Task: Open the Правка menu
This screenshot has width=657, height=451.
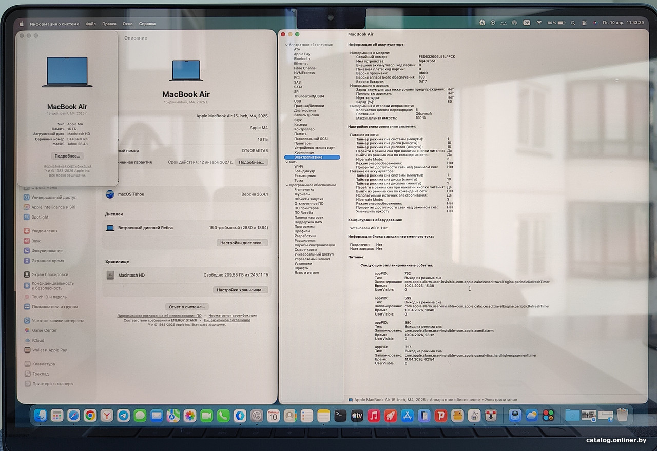Action: [109, 24]
